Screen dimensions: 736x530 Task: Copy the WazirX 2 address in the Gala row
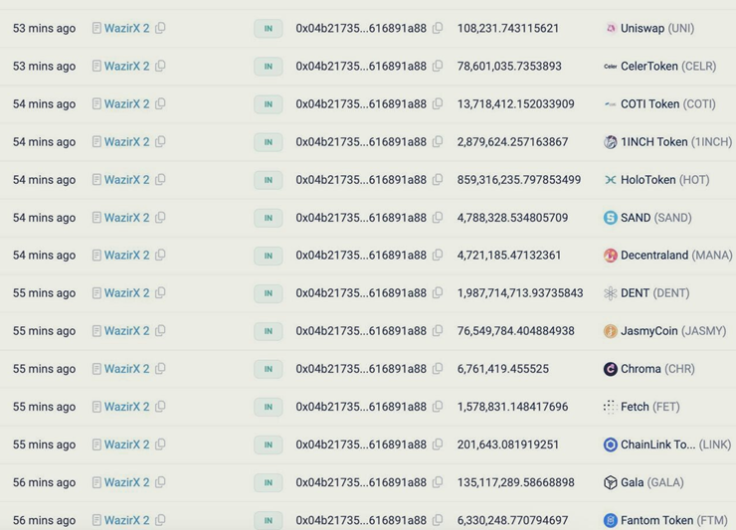coord(160,482)
